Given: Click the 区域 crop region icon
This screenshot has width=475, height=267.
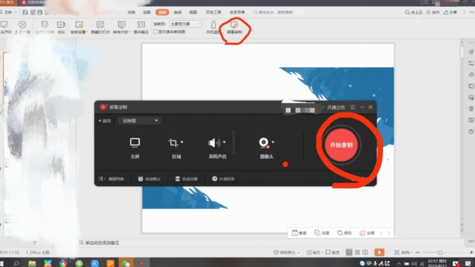Looking at the screenshot, I should tap(174, 143).
